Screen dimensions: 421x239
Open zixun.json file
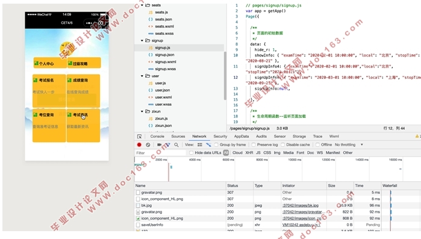coord(163,126)
